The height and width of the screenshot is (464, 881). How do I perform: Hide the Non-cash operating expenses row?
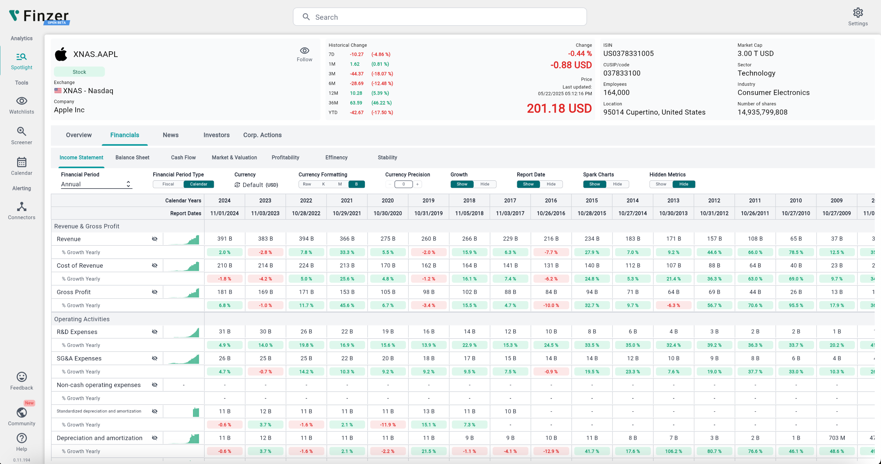[155, 385]
